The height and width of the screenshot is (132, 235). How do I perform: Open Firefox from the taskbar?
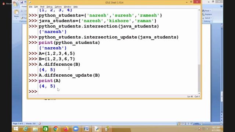pyautogui.click(x=66, y=129)
